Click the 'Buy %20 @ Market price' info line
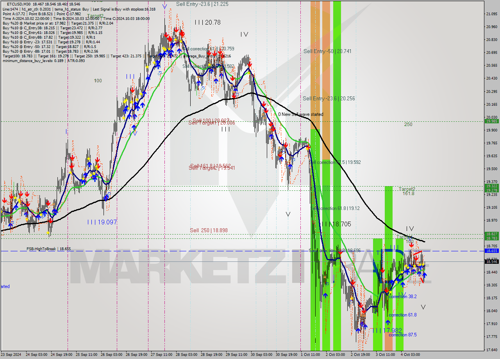 point(58,23)
